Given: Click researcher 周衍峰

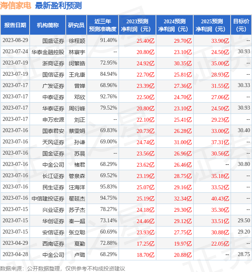Looking at the screenshot, I should 77,108.
